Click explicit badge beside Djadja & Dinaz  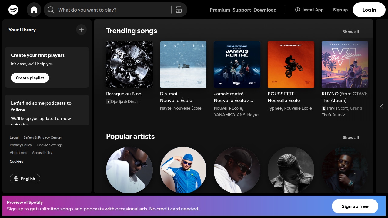point(108,102)
